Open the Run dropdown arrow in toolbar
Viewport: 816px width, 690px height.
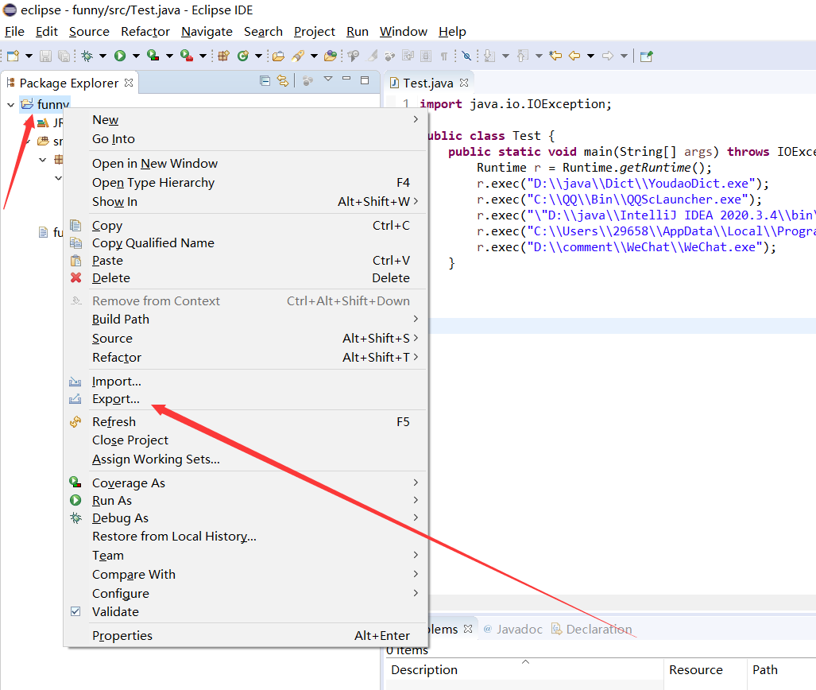coord(136,56)
